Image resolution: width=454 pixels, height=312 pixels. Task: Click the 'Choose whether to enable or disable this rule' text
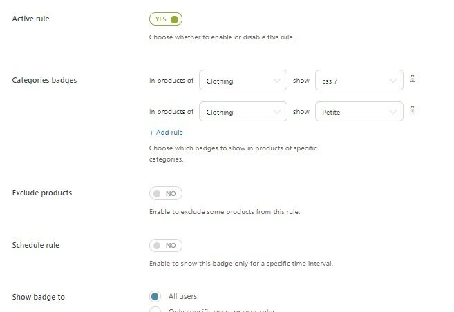[x=222, y=37]
